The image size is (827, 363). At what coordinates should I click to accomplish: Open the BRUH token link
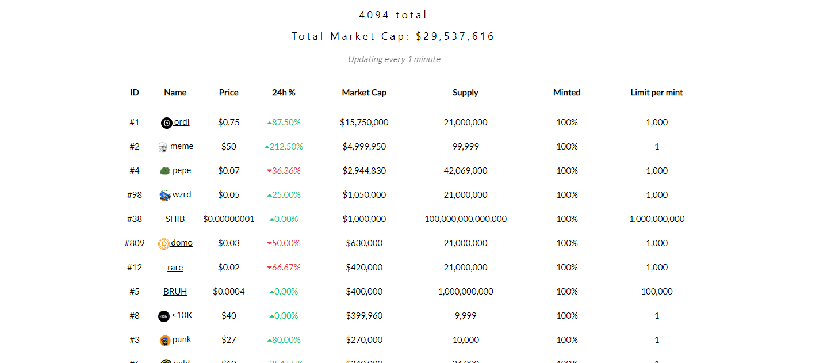pos(175,292)
